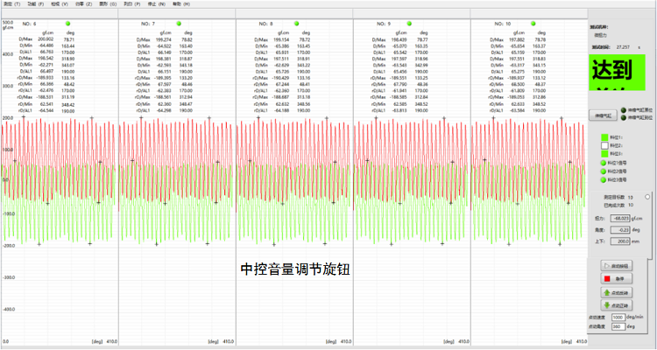Viewport: 657px width, 350px height.
Task: Open the 功能 (F) menu
Action: (33, 3)
